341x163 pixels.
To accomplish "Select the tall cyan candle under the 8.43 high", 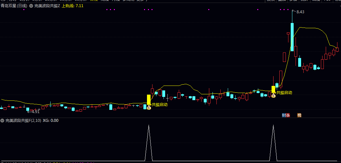I will point(292,37).
